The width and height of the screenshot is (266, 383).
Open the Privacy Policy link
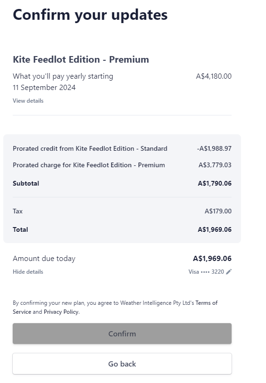(61, 312)
